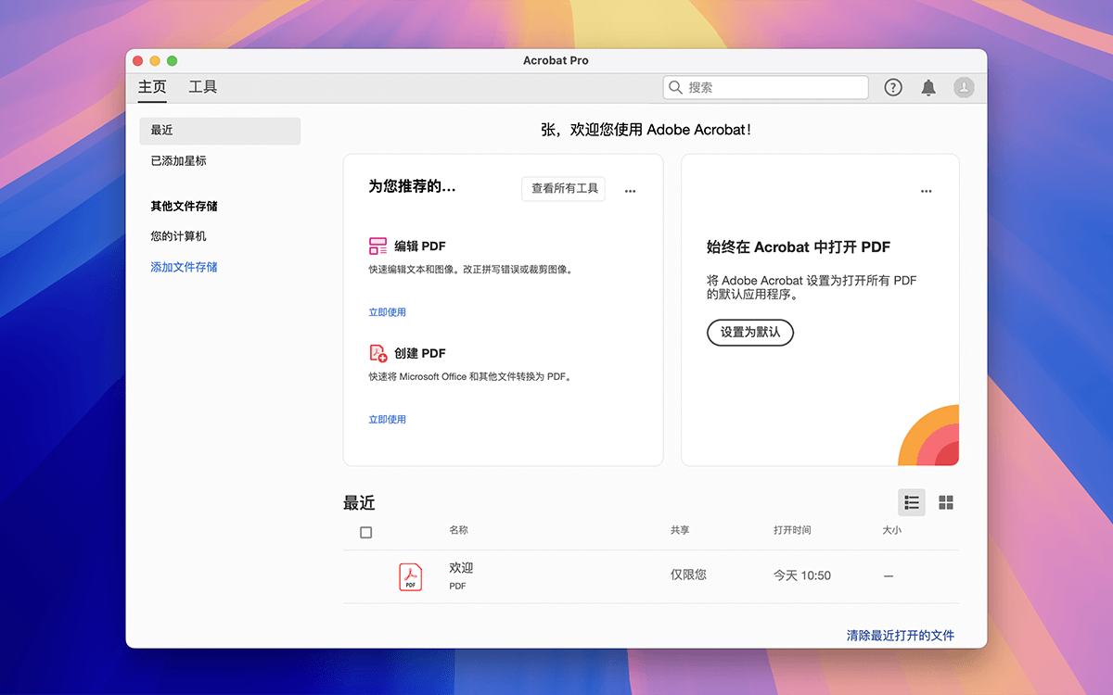
Task: Click the 添加文件存储 link
Action: click(185, 267)
